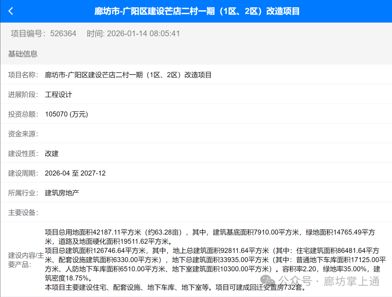Select the 105070 (万元) investment value
The image size is (392, 297).
coord(66,114)
